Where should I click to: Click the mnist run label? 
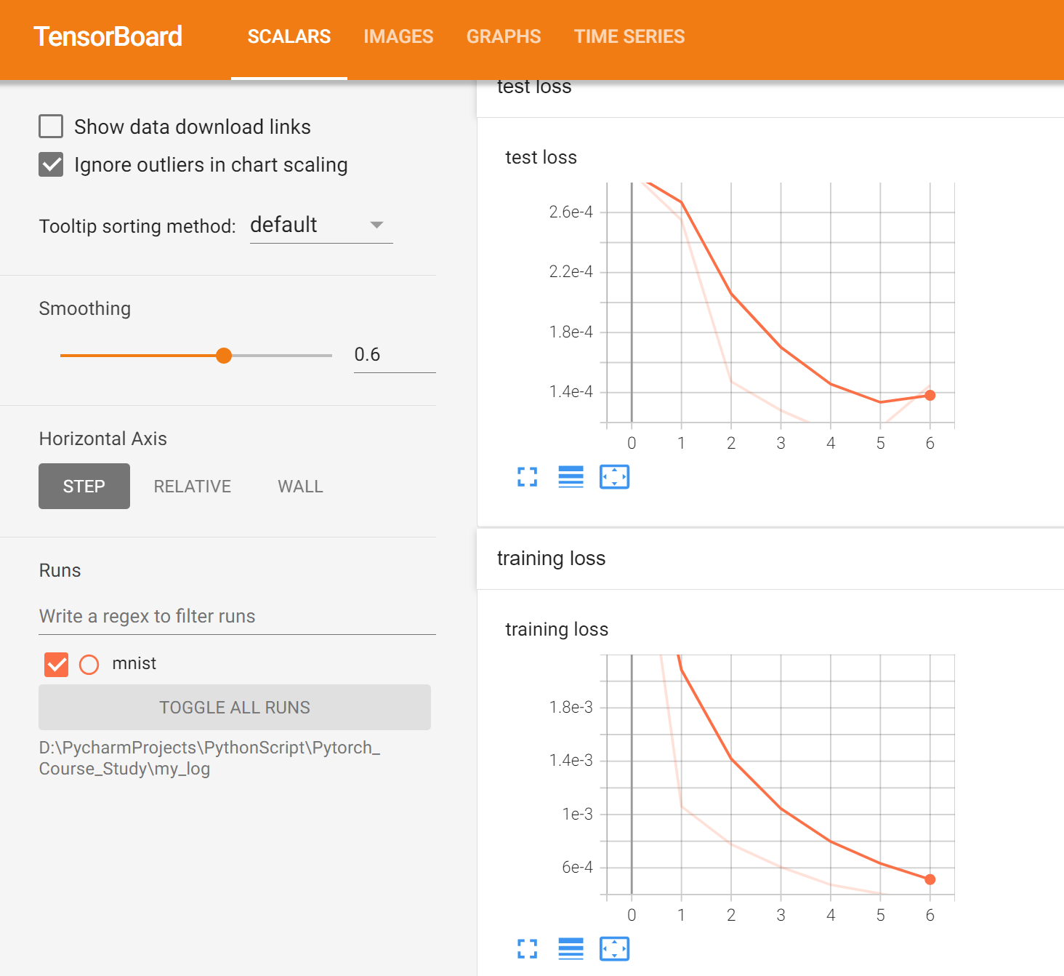134,663
